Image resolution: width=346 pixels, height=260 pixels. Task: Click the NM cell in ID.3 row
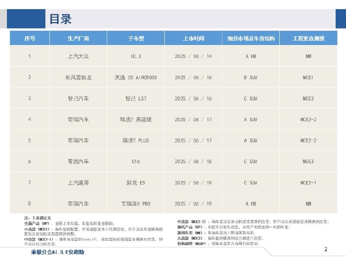(x=308, y=56)
